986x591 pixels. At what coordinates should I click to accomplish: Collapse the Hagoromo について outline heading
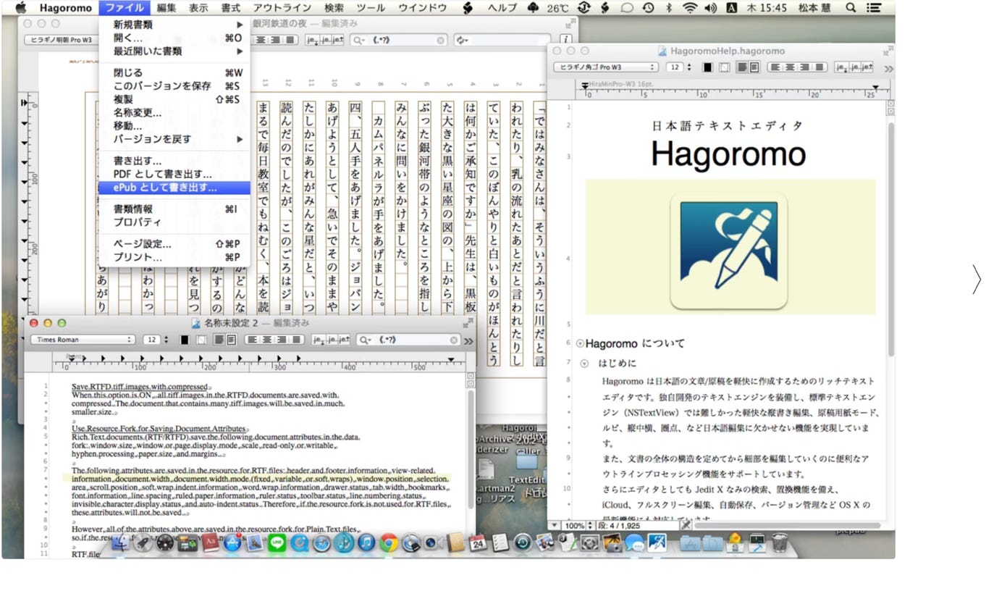click(580, 343)
